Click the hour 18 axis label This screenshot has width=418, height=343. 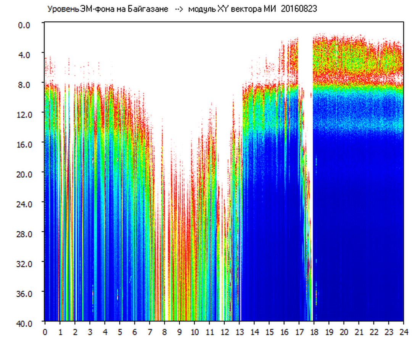314,332
